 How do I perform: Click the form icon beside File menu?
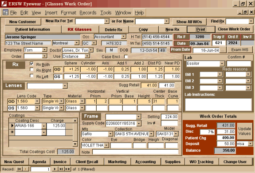[5, 12]
